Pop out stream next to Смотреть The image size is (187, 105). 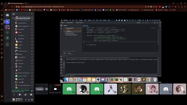pos(46,89)
